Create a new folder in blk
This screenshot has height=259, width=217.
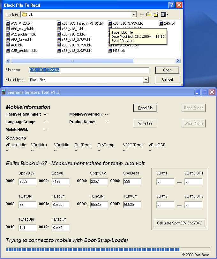tap(156, 14)
